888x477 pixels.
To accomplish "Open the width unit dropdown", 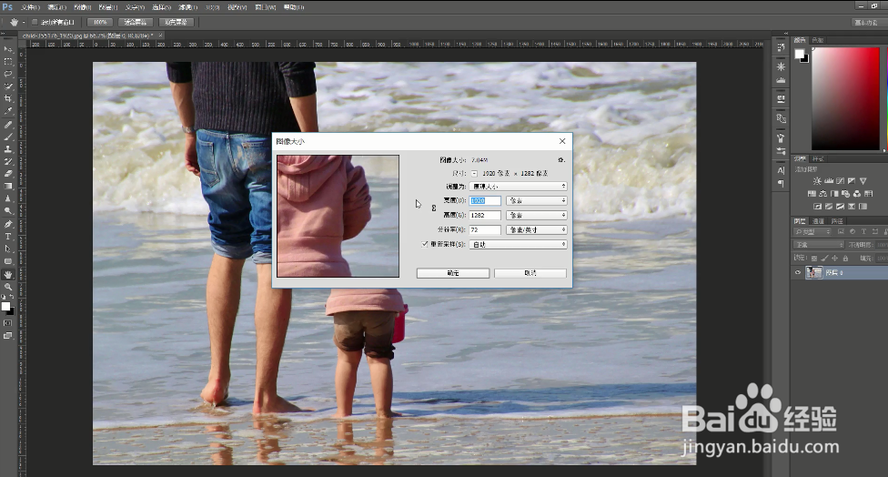I will [536, 200].
